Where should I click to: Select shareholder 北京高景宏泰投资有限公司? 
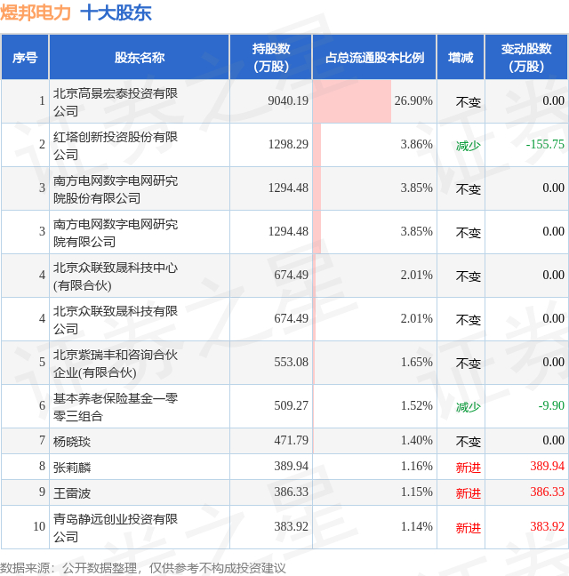pyautogui.click(x=116, y=101)
